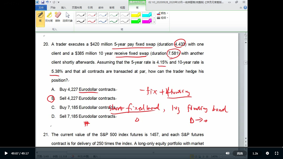
Task: Change video quality 高清 setting
Action: coord(240,153)
